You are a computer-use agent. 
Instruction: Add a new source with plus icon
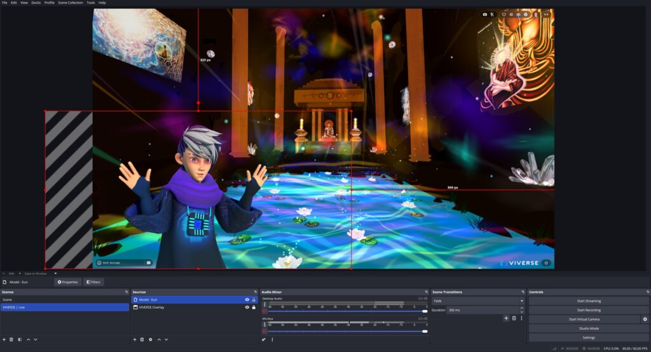[135, 339]
